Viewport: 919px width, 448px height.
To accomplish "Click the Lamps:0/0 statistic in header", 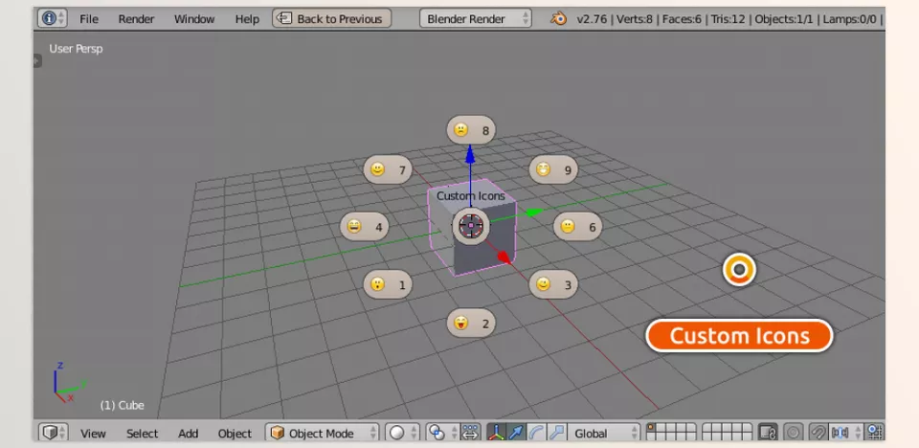I will pyautogui.click(x=849, y=19).
